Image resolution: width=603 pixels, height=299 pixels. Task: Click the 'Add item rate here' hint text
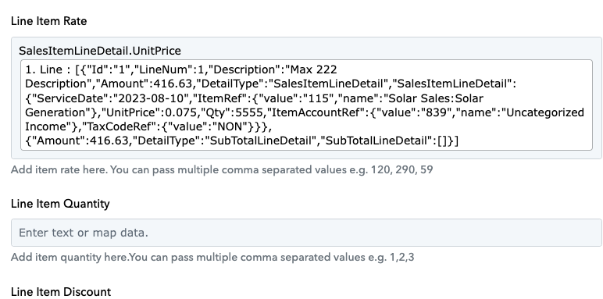click(222, 169)
